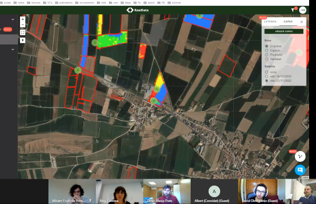Expand the top left sidebar chevron

pyautogui.click(x=13, y=20)
